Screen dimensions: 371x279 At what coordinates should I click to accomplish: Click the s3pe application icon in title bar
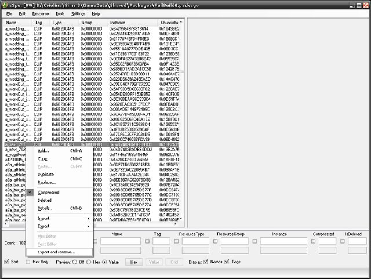[x=5, y=4]
